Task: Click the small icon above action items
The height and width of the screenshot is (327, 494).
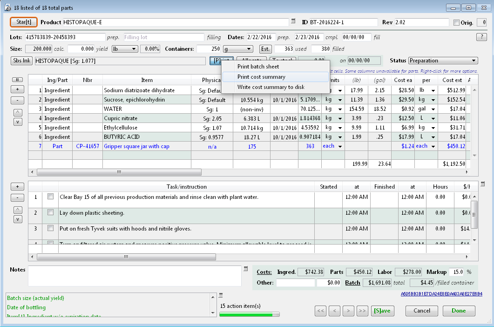Action: point(221,295)
